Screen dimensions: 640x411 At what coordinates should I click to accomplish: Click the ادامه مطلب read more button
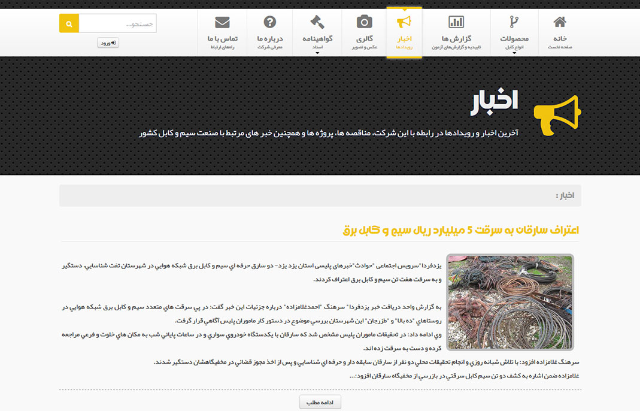point(320,403)
